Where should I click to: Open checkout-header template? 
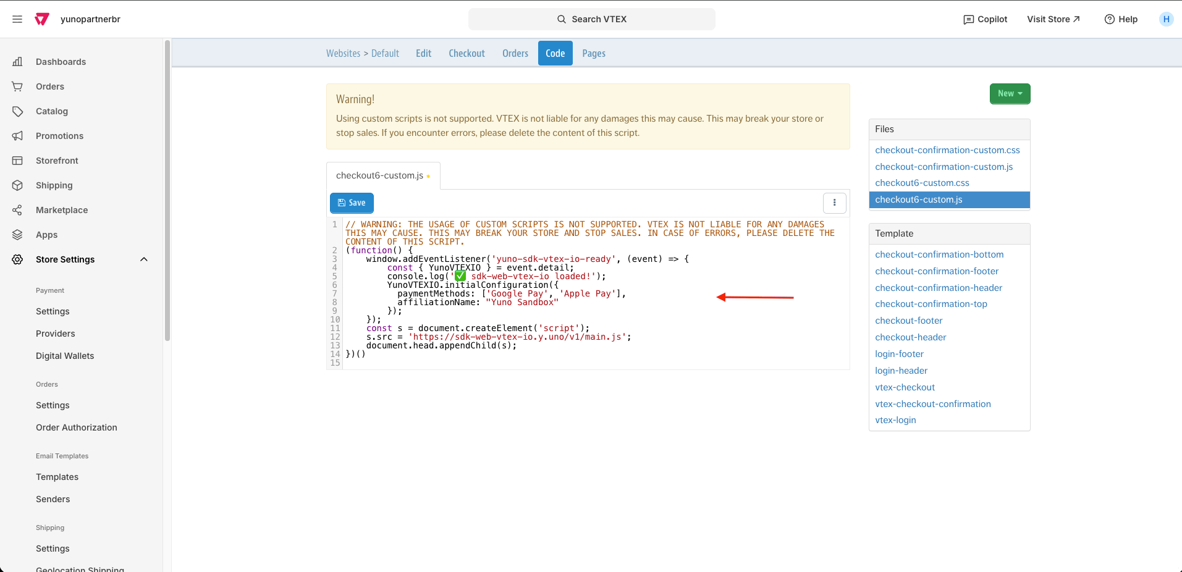[x=910, y=337]
